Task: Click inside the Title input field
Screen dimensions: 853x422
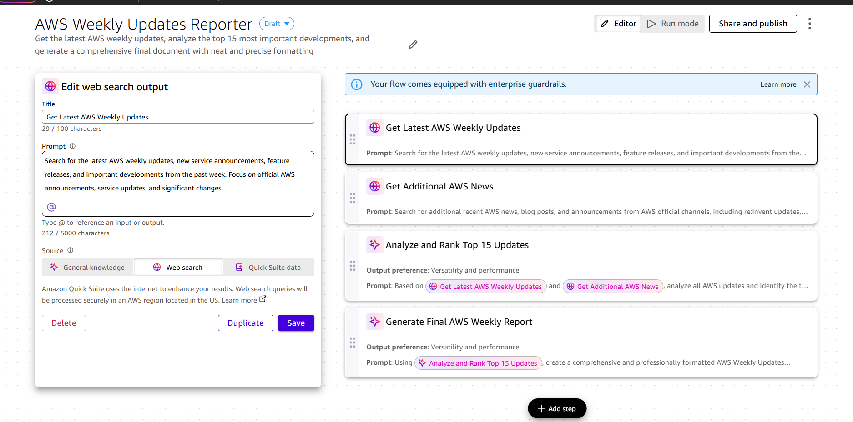Action: pyautogui.click(x=177, y=117)
